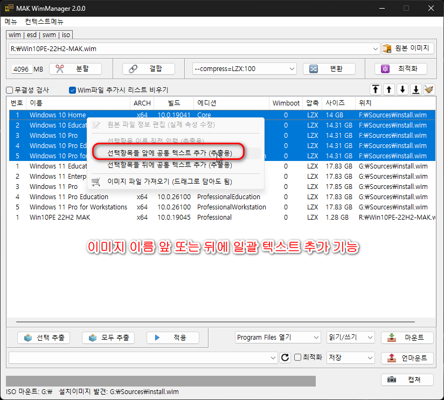Click the 17.85 GB size cell
444x400 pixels.
click(339, 187)
